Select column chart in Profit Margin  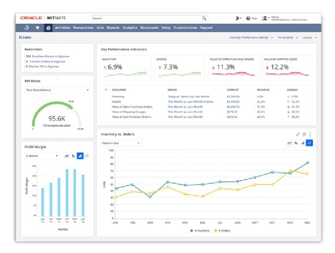point(80,156)
